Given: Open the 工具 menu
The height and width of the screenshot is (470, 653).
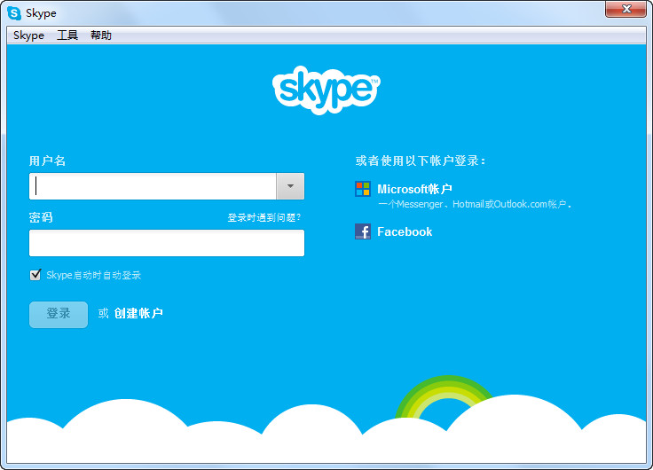Looking at the screenshot, I should point(67,35).
